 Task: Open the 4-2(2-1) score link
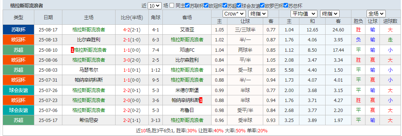point(132,30)
